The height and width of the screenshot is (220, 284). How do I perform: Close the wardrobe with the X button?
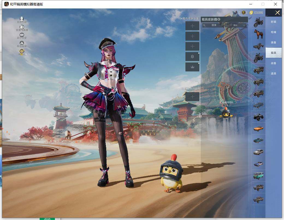[277, 13]
